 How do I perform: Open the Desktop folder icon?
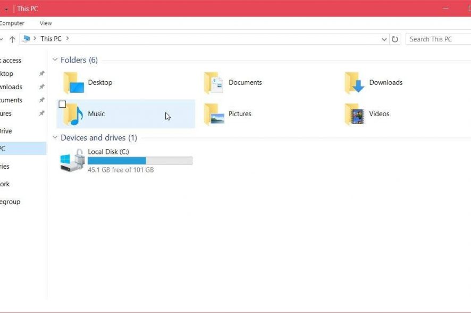pos(73,83)
